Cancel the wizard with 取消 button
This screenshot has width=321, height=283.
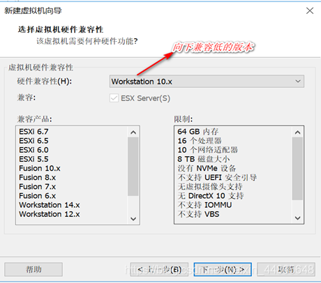click(286, 270)
